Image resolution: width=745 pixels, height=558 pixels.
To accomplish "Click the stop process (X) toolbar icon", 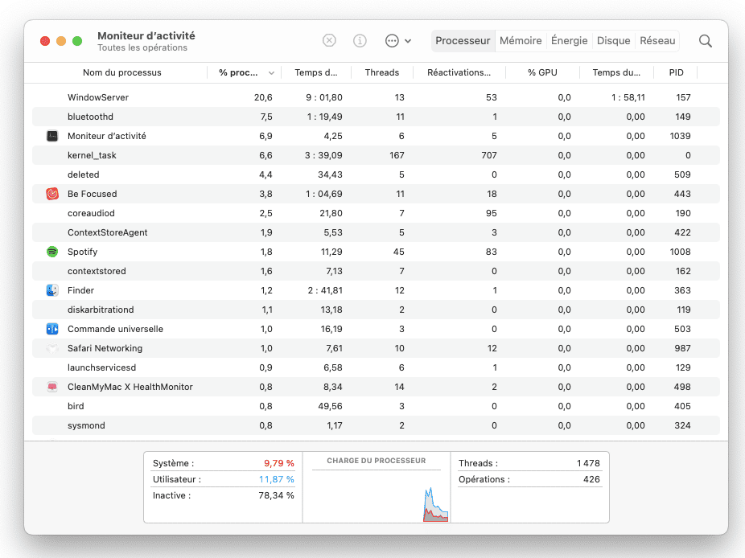I will coord(329,40).
